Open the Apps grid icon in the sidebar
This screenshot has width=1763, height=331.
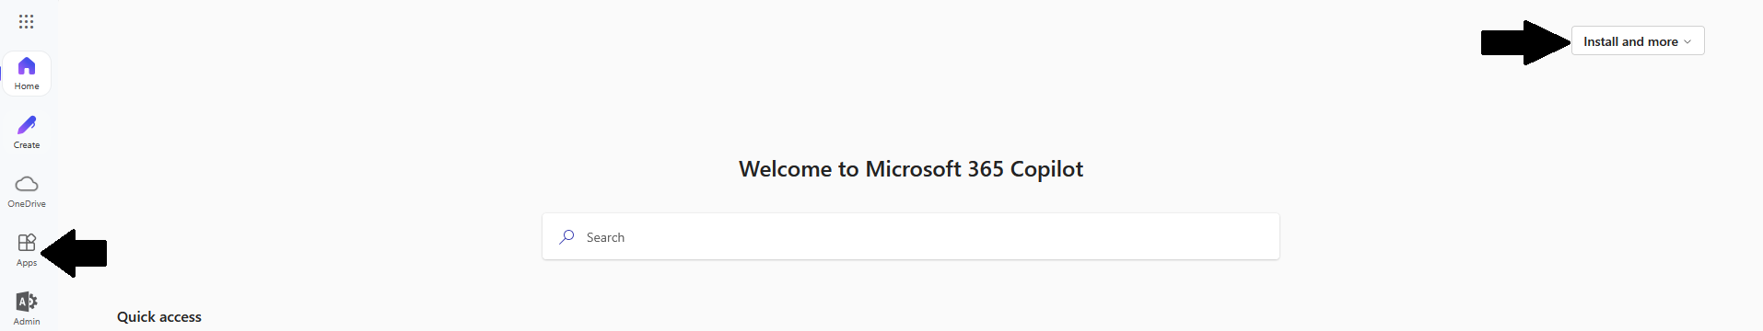coord(27,243)
